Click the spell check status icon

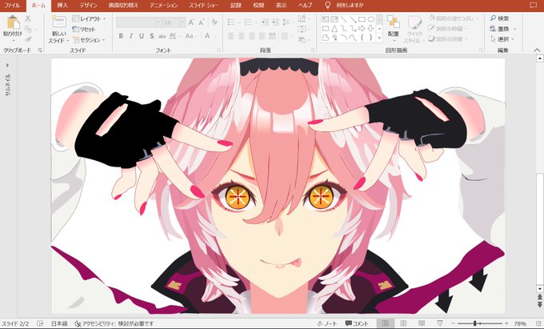(x=40, y=323)
